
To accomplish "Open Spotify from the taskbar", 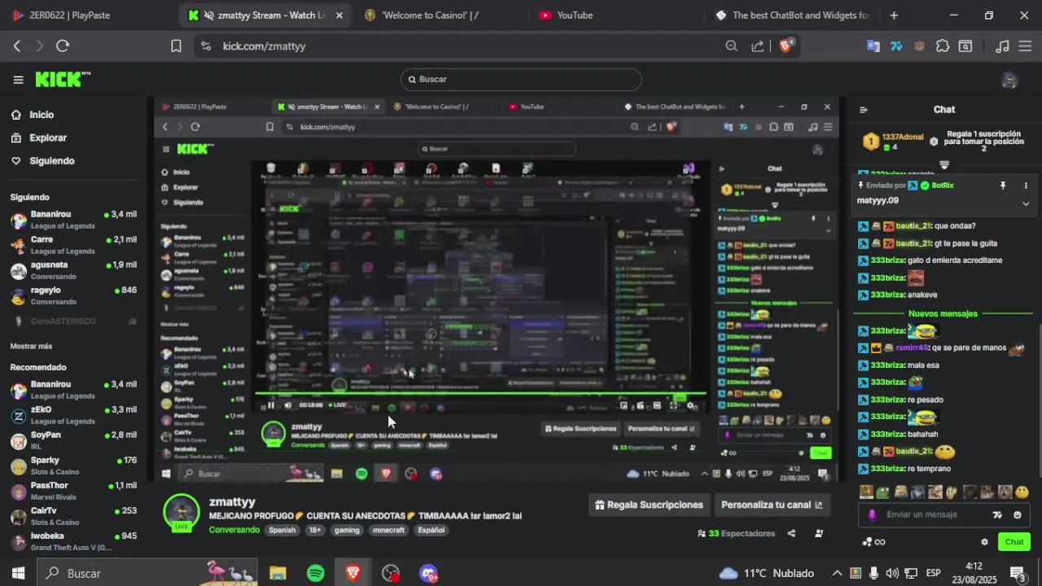I will click(x=316, y=573).
